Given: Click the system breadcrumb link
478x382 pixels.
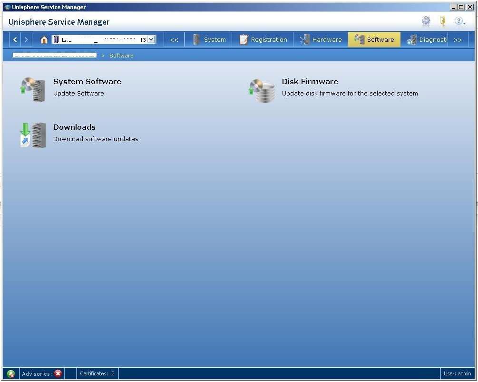Looking at the screenshot, I should pos(55,55).
